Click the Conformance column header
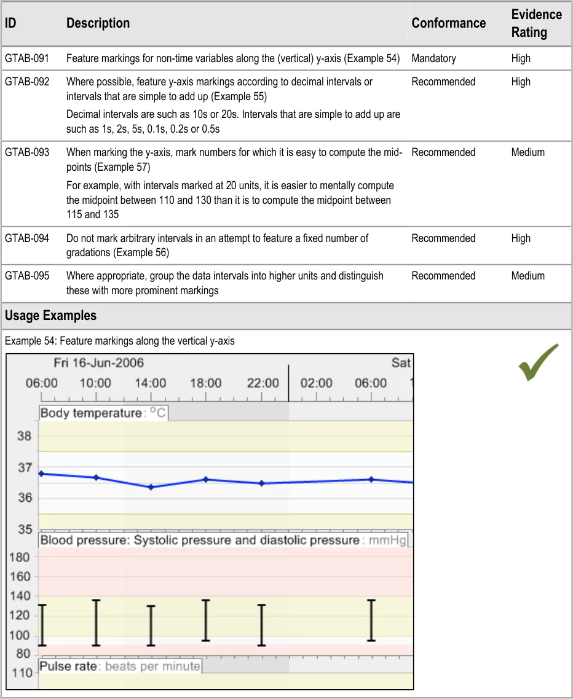 (448, 23)
